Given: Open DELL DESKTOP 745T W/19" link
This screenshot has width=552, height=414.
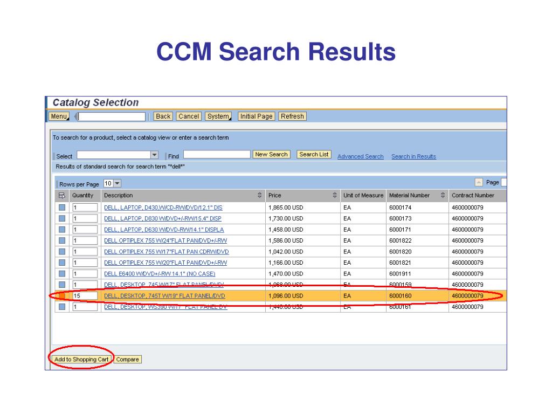Looking at the screenshot, I should pos(164,296).
